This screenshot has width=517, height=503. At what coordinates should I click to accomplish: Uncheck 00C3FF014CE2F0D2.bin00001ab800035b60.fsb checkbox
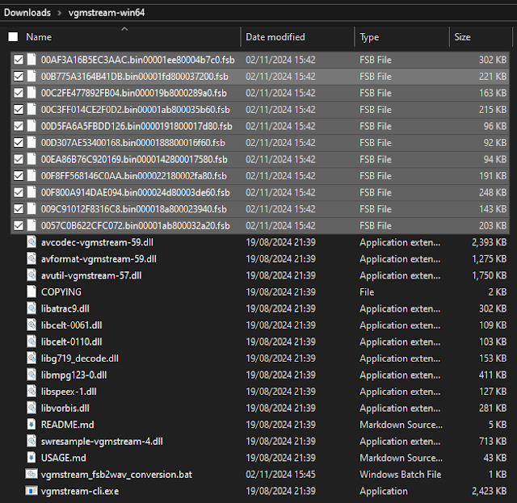[19, 110]
